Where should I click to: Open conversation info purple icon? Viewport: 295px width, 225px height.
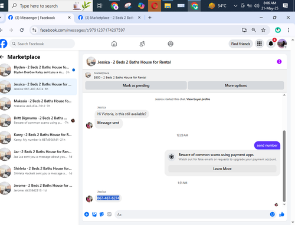pos(279,62)
